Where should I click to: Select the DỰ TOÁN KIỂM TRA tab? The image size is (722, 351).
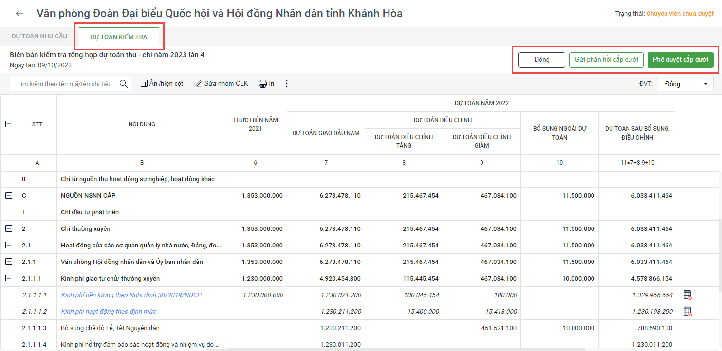(119, 37)
